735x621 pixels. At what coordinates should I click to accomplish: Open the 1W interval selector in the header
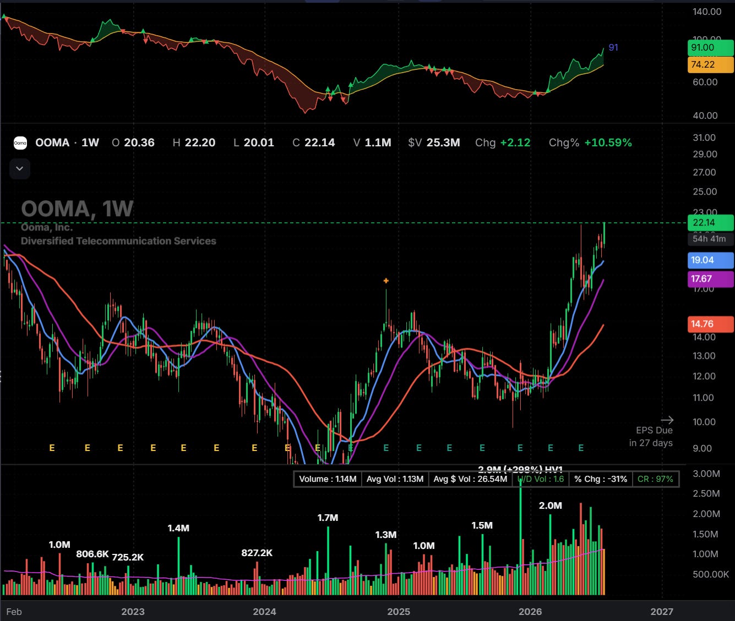[90, 142]
